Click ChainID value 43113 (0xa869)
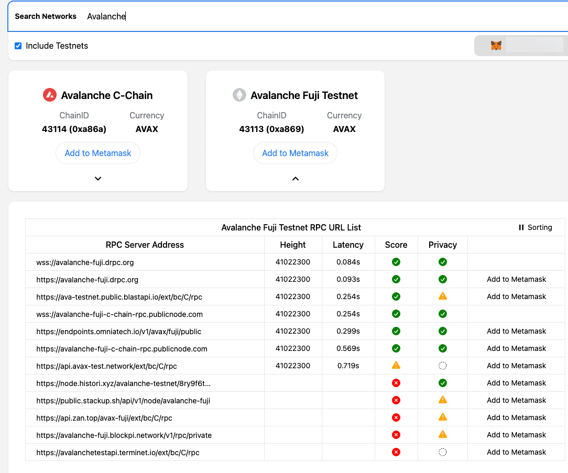 [x=271, y=129]
